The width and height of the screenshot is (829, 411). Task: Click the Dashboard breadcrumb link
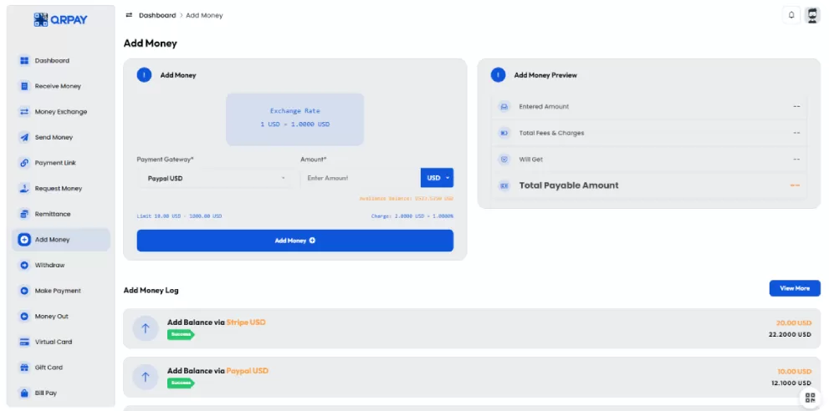pyautogui.click(x=157, y=15)
